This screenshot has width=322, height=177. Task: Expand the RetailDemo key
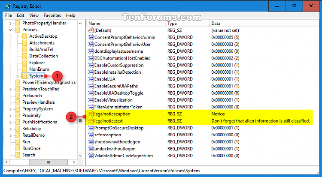[10, 135]
